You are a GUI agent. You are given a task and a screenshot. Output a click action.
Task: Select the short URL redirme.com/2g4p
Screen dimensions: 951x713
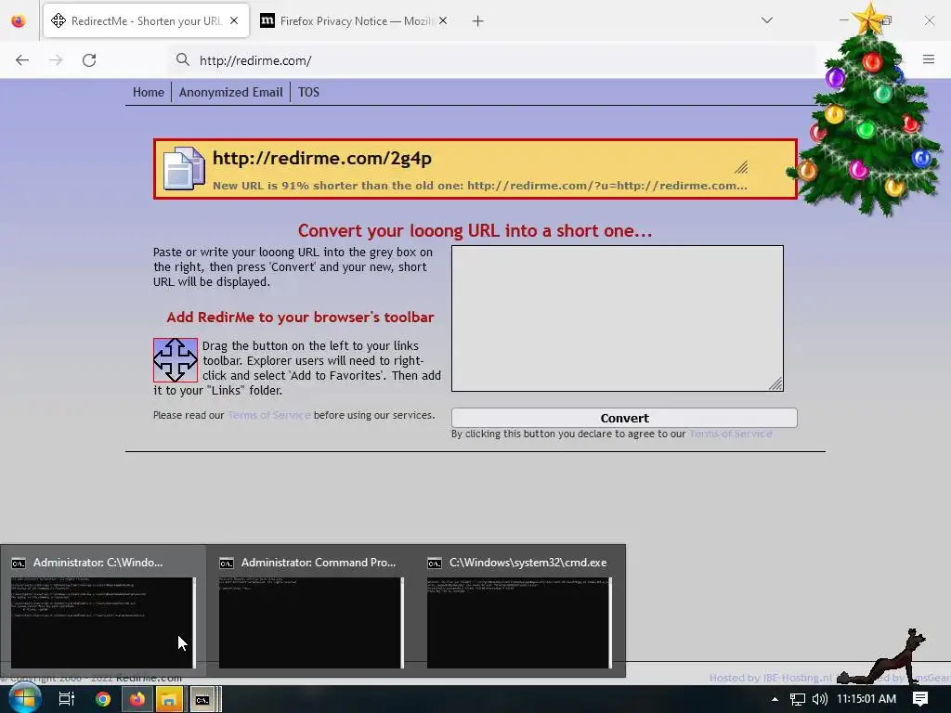click(x=322, y=158)
